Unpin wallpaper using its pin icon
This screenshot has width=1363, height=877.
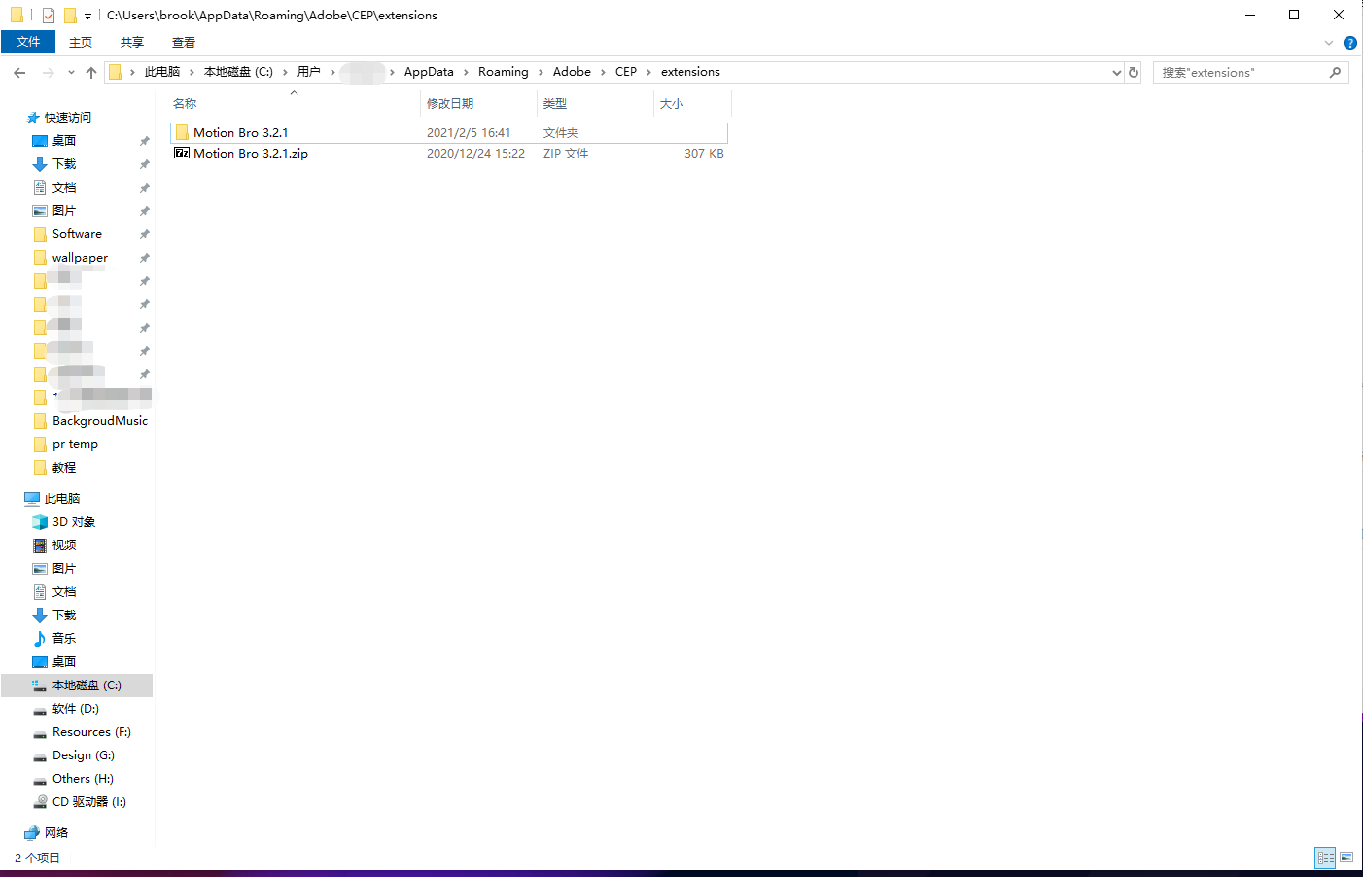(144, 258)
